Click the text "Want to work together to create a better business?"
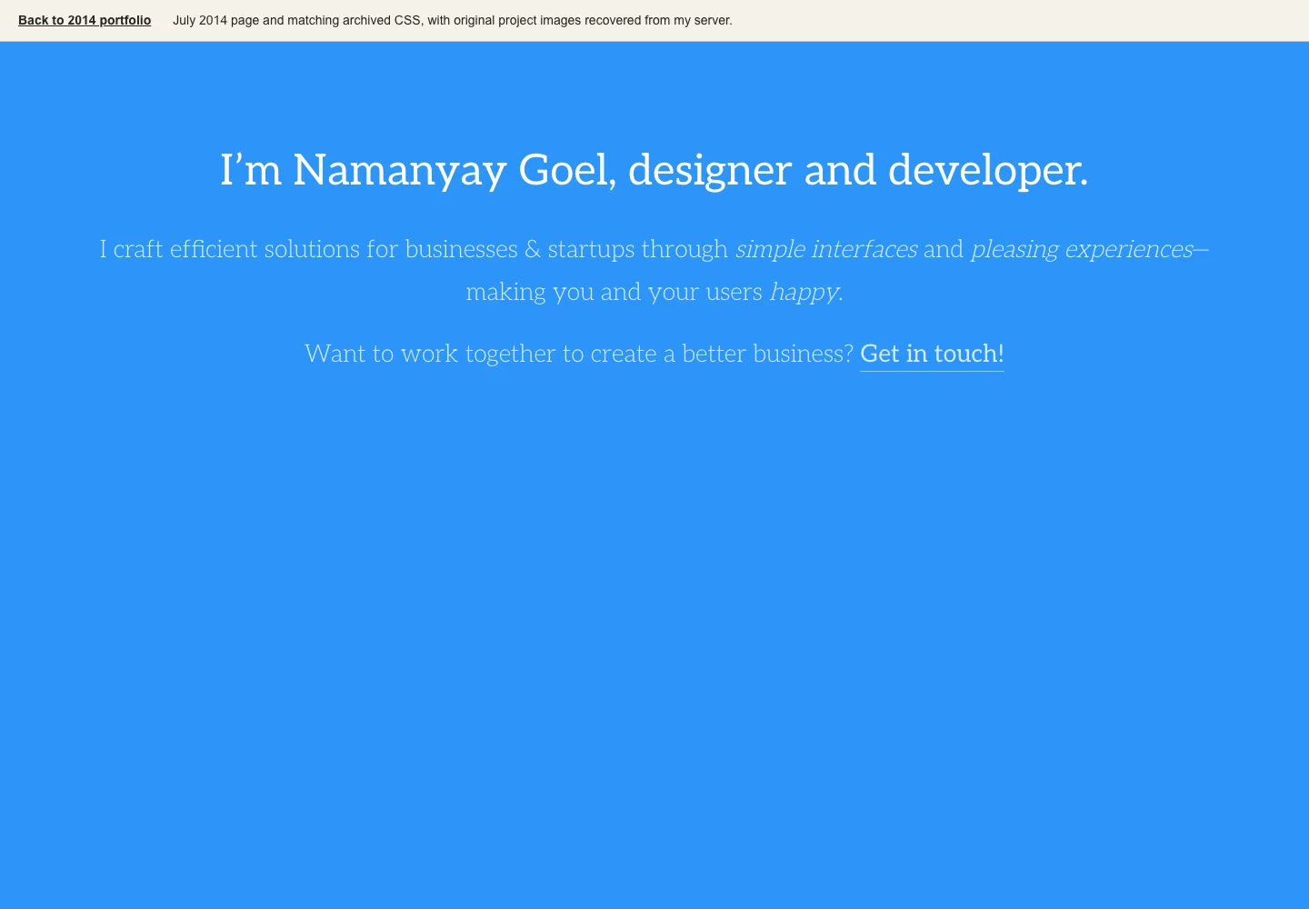Screen dimensions: 1309x909 579,354
